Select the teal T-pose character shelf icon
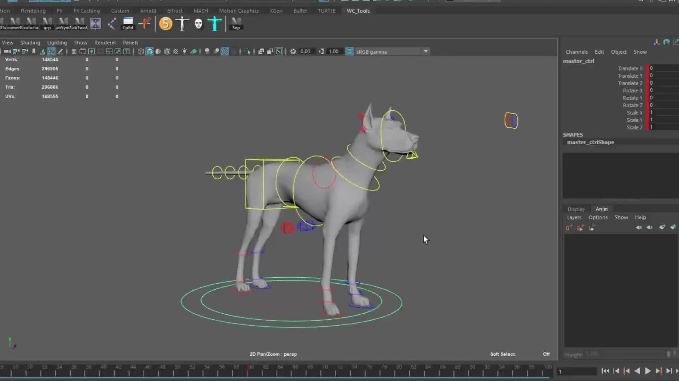This screenshot has width=679, height=381. tap(215, 23)
